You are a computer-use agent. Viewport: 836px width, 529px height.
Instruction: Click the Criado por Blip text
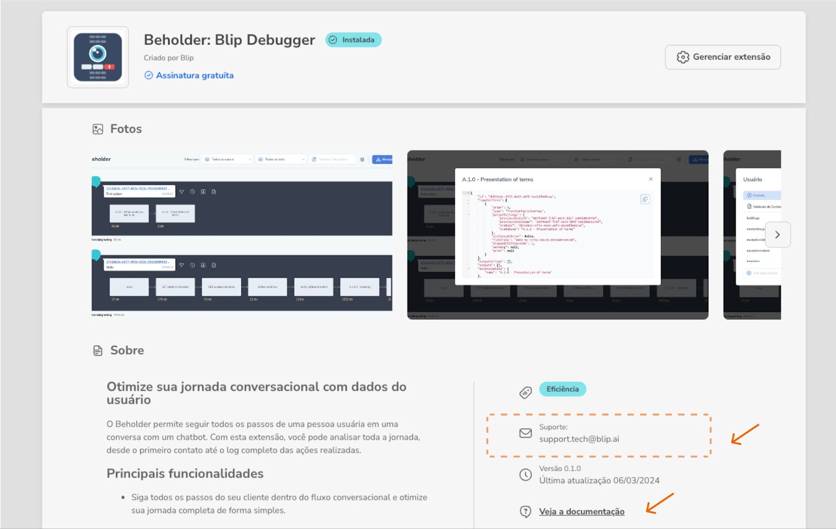click(169, 58)
